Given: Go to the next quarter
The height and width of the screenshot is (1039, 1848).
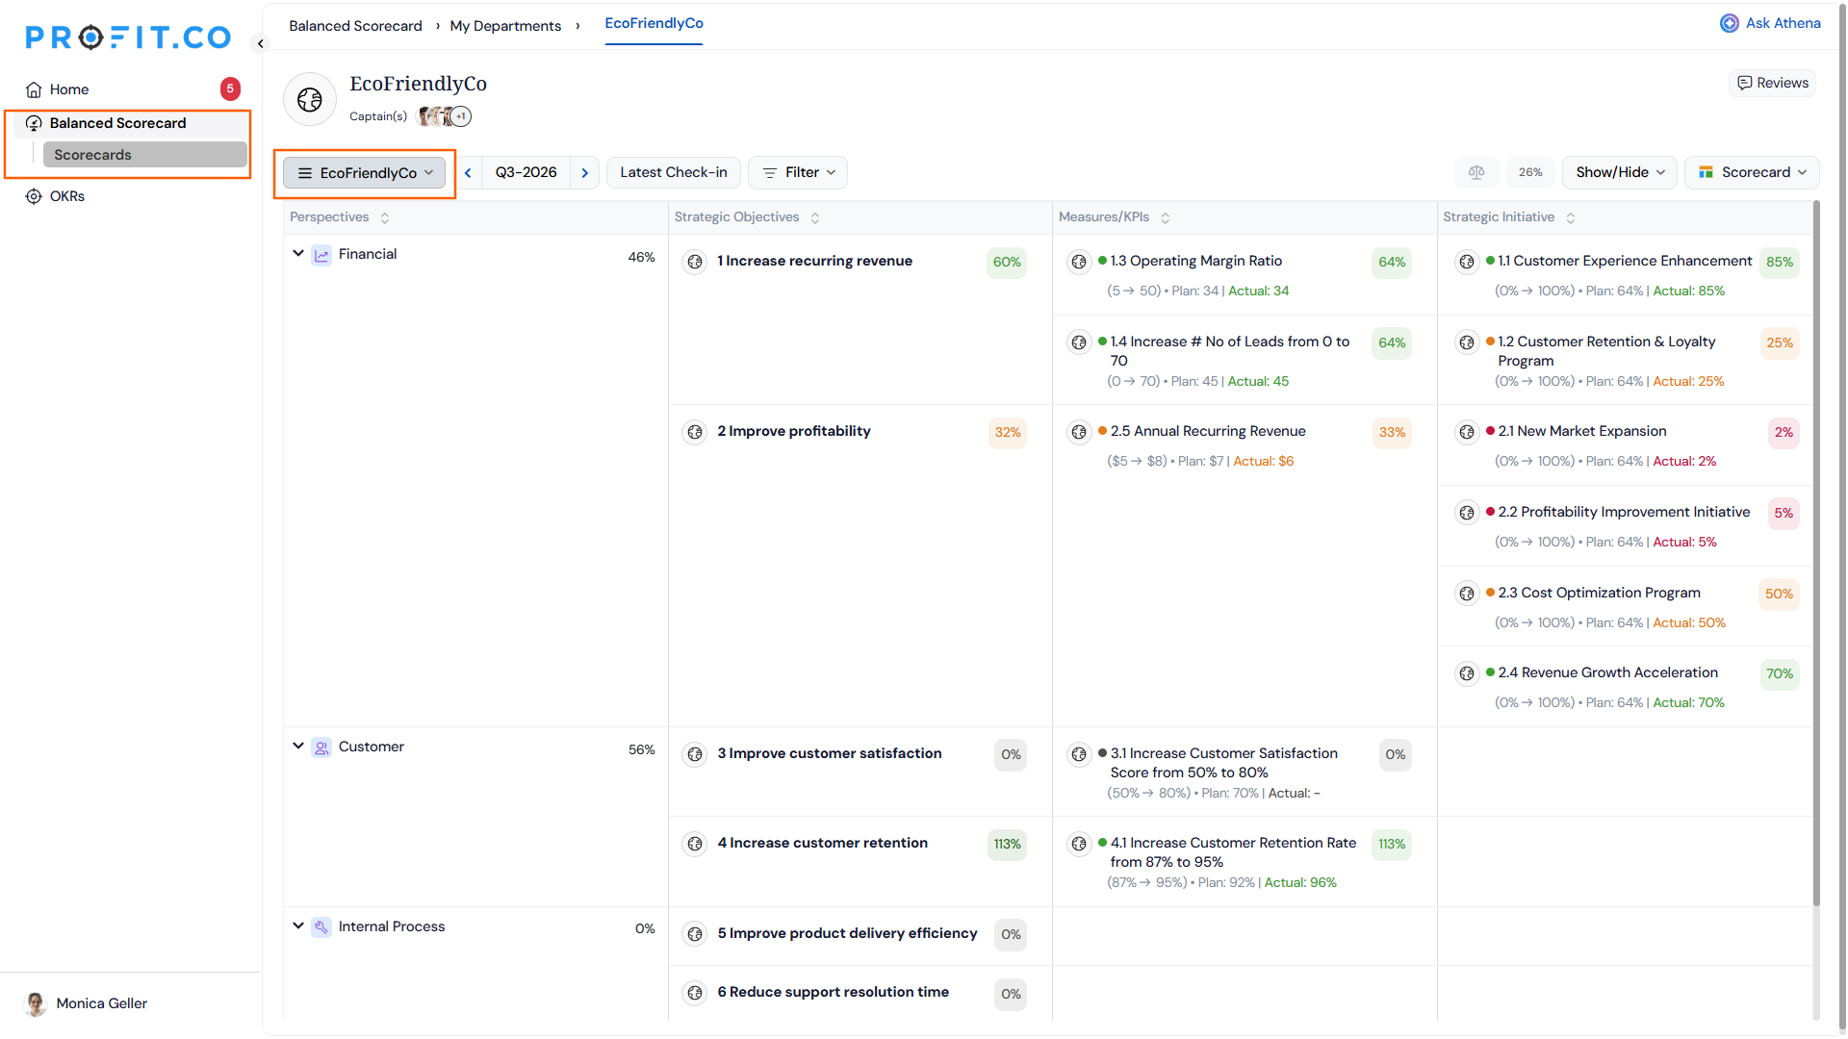Looking at the screenshot, I should pos(585,173).
